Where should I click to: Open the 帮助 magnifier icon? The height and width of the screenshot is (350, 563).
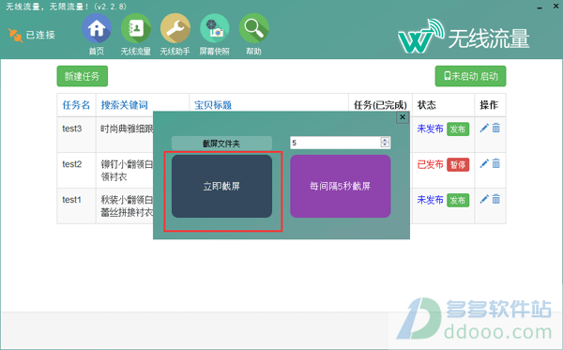pyautogui.click(x=253, y=29)
